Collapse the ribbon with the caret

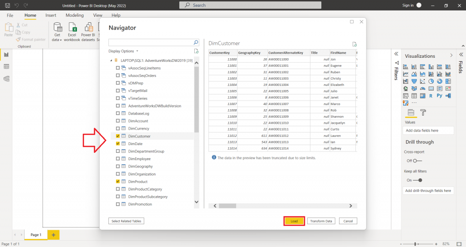[463, 46]
